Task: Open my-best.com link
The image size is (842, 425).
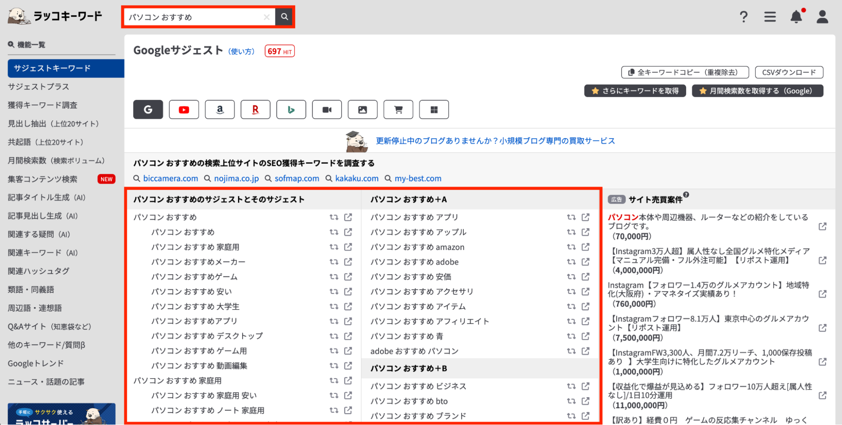Action: (x=418, y=179)
